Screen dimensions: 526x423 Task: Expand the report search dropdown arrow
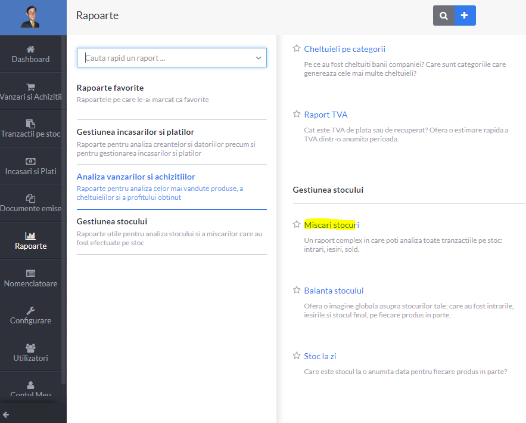pos(259,58)
